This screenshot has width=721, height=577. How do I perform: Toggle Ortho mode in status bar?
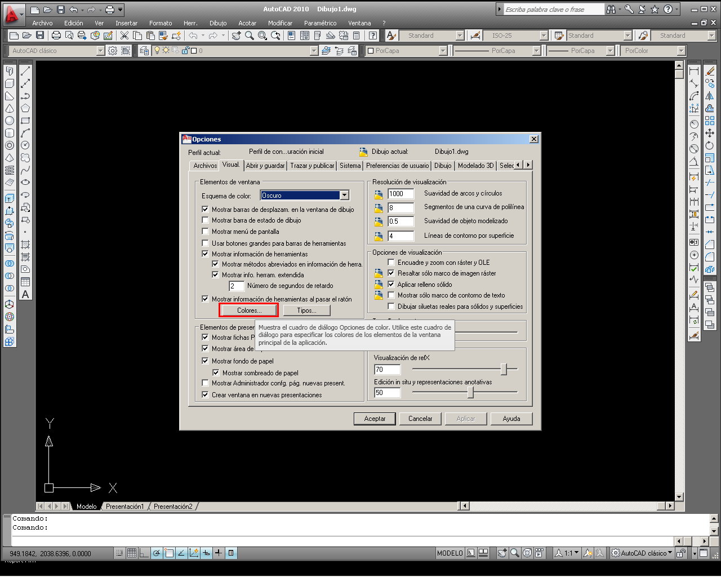[144, 553]
